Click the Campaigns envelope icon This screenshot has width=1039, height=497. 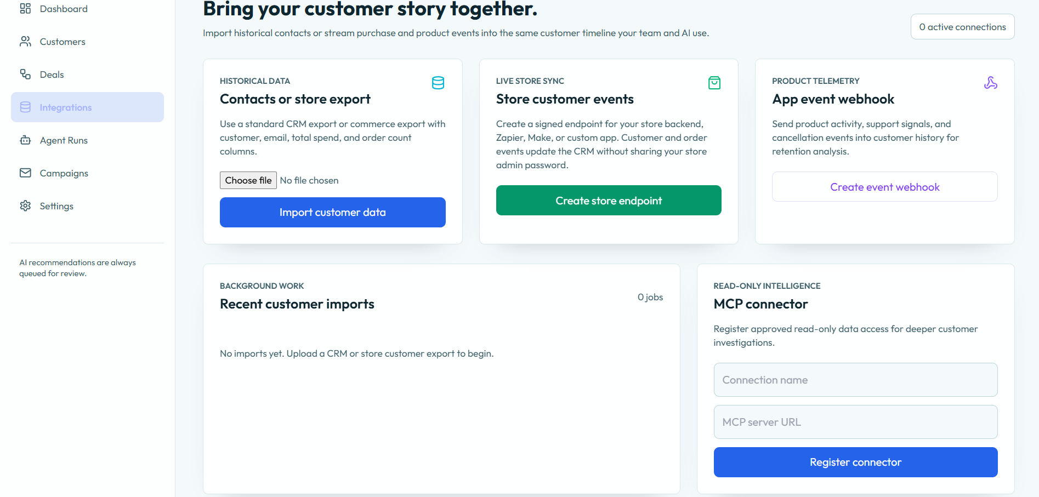pos(25,173)
